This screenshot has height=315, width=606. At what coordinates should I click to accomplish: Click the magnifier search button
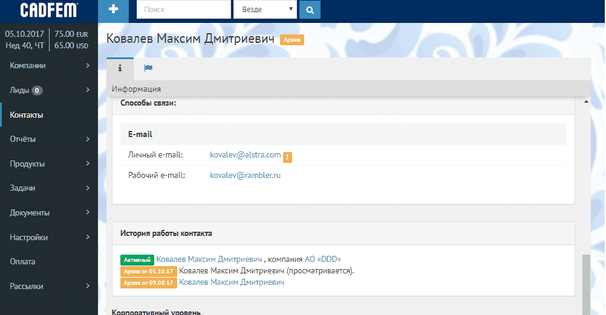(x=310, y=10)
